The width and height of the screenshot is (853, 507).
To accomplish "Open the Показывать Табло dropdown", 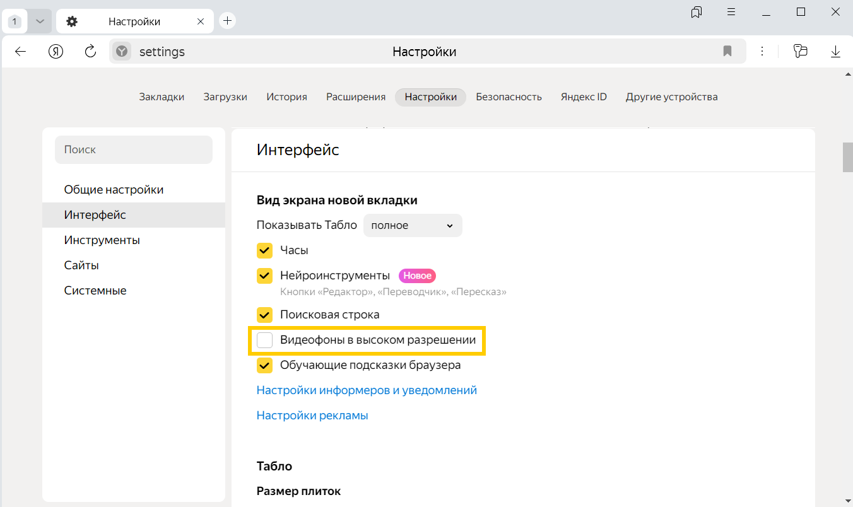I will pyautogui.click(x=413, y=226).
